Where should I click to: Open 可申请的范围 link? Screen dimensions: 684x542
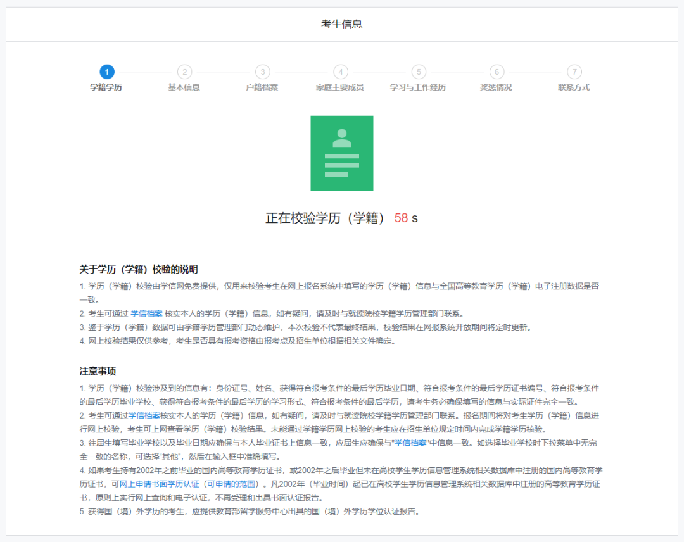231,484
